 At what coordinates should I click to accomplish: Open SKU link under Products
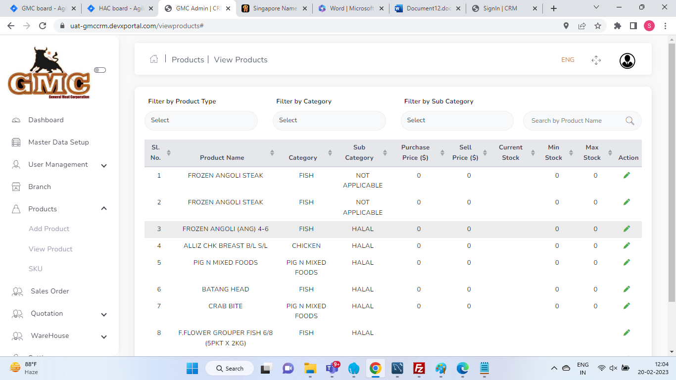click(x=36, y=269)
